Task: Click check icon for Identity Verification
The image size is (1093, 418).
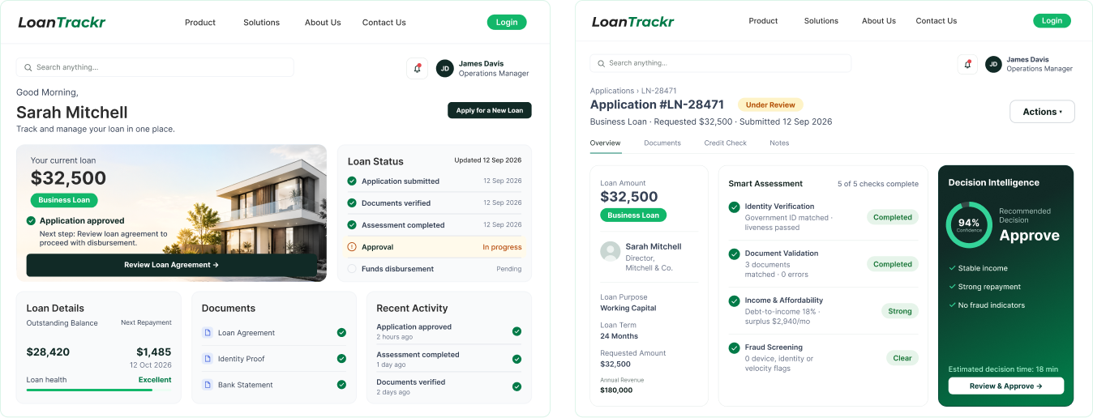Action: click(x=734, y=207)
